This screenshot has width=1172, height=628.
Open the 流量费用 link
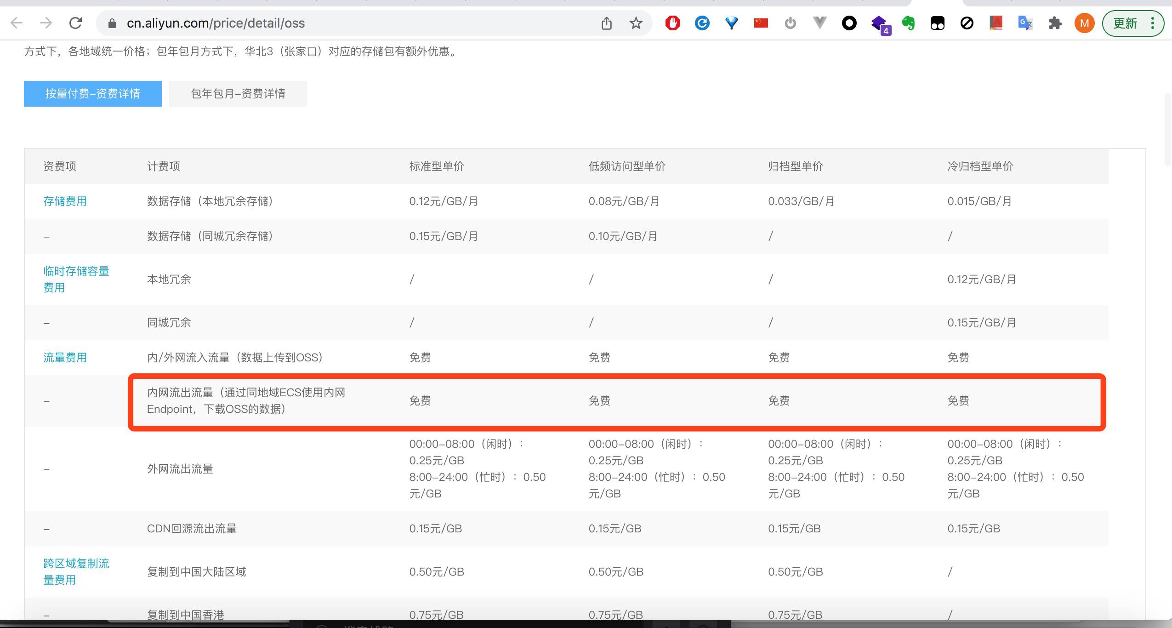pyautogui.click(x=65, y=358)
